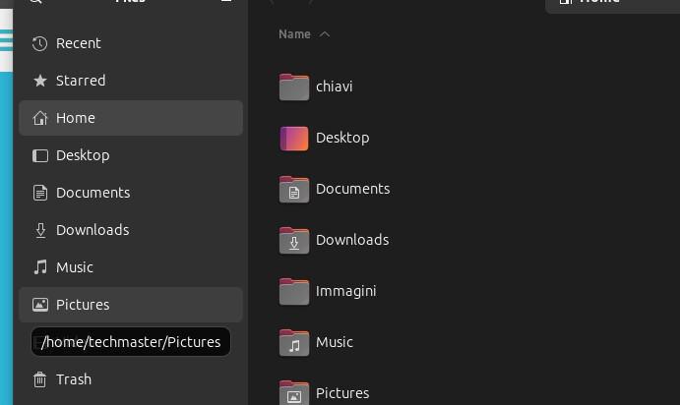The image size is (680, 405).
Task: Open Music from the sidebar
Action: coord(74,267)
